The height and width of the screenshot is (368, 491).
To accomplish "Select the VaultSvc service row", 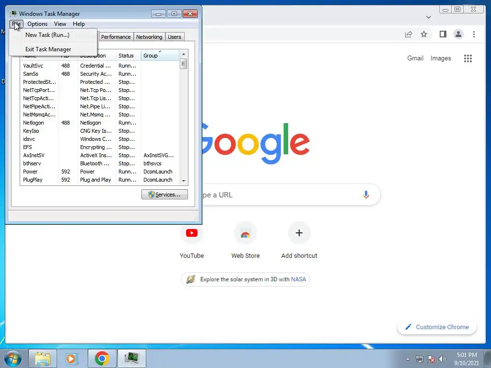I will (100, 66).
